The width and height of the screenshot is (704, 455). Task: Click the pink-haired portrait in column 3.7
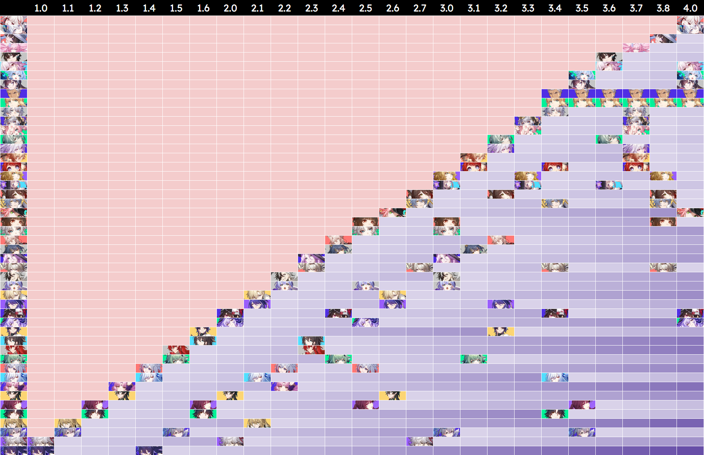pyautogui.click(x=636, y=48)
